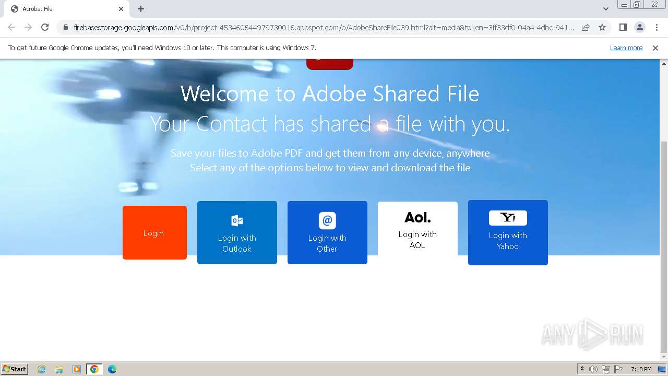Image resolution: width=668 pixels, height=376 pixels.
Task: Toggle Chrome side panel
Action: tap(623, 27)
